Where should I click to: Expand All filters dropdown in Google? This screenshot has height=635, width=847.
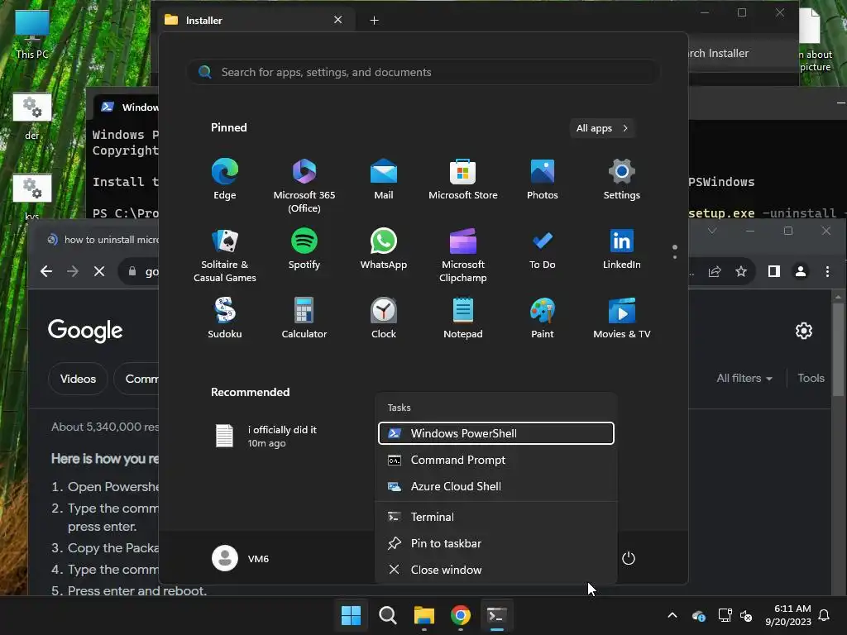tap(744, 378)
